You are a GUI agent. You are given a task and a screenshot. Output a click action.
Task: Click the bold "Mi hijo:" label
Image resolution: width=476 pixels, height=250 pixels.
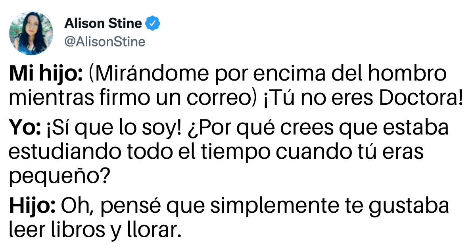pos(46,74)
